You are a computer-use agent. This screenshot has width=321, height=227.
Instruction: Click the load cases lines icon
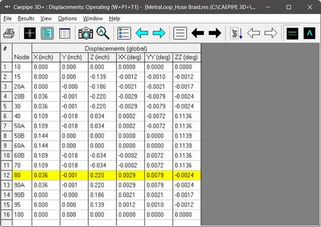(x=180, y=33)
